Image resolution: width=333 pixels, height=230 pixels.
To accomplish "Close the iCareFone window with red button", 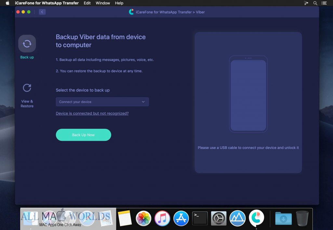I will click(18, 12).
